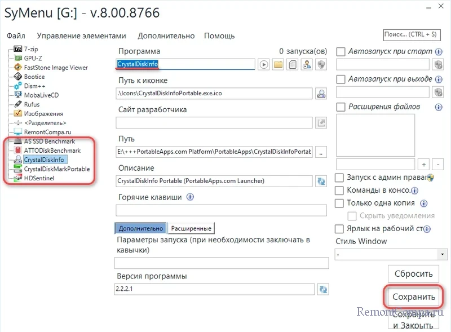
Task: Click the browse ".." button beside Путь
Action: click(321, 152)
